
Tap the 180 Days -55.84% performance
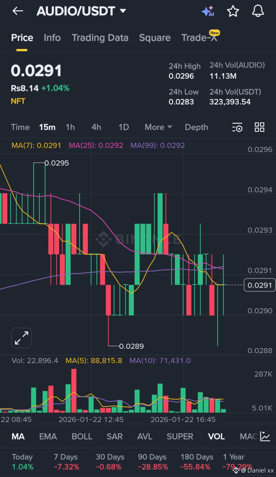point(197,462)
